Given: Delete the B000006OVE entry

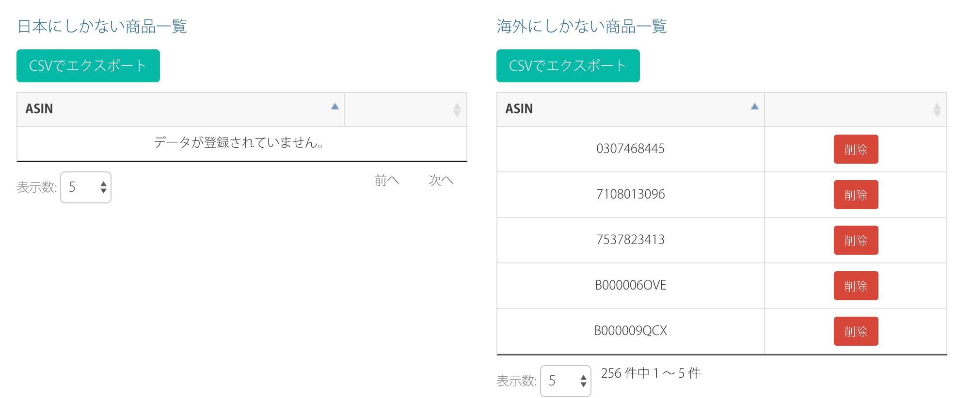Looking at the screenshot, I should tap(856, 286).
